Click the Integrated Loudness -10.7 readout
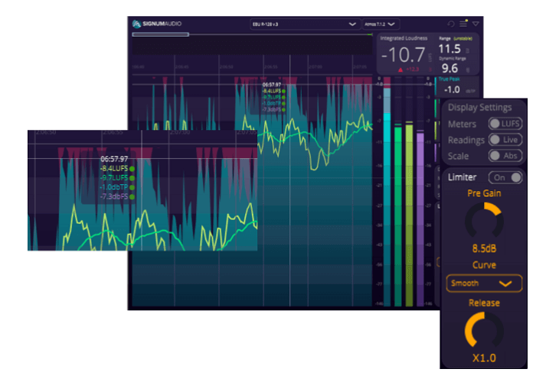Viewport: 559px width, 382px height. (x=404, y=54)
